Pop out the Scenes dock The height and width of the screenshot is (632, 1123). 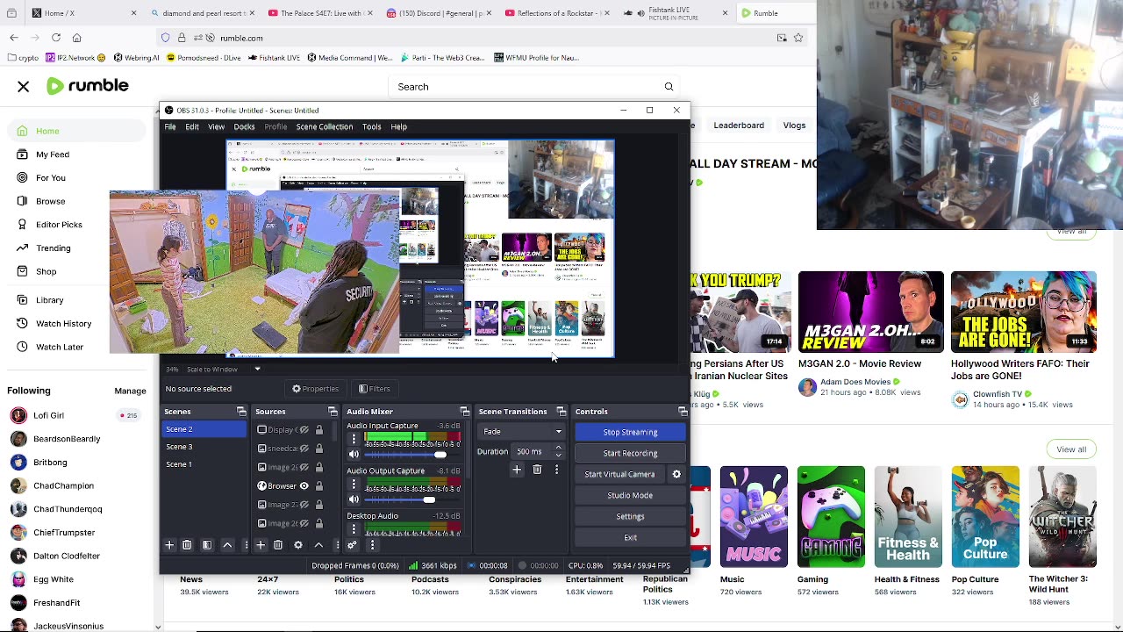click(241, 412)
